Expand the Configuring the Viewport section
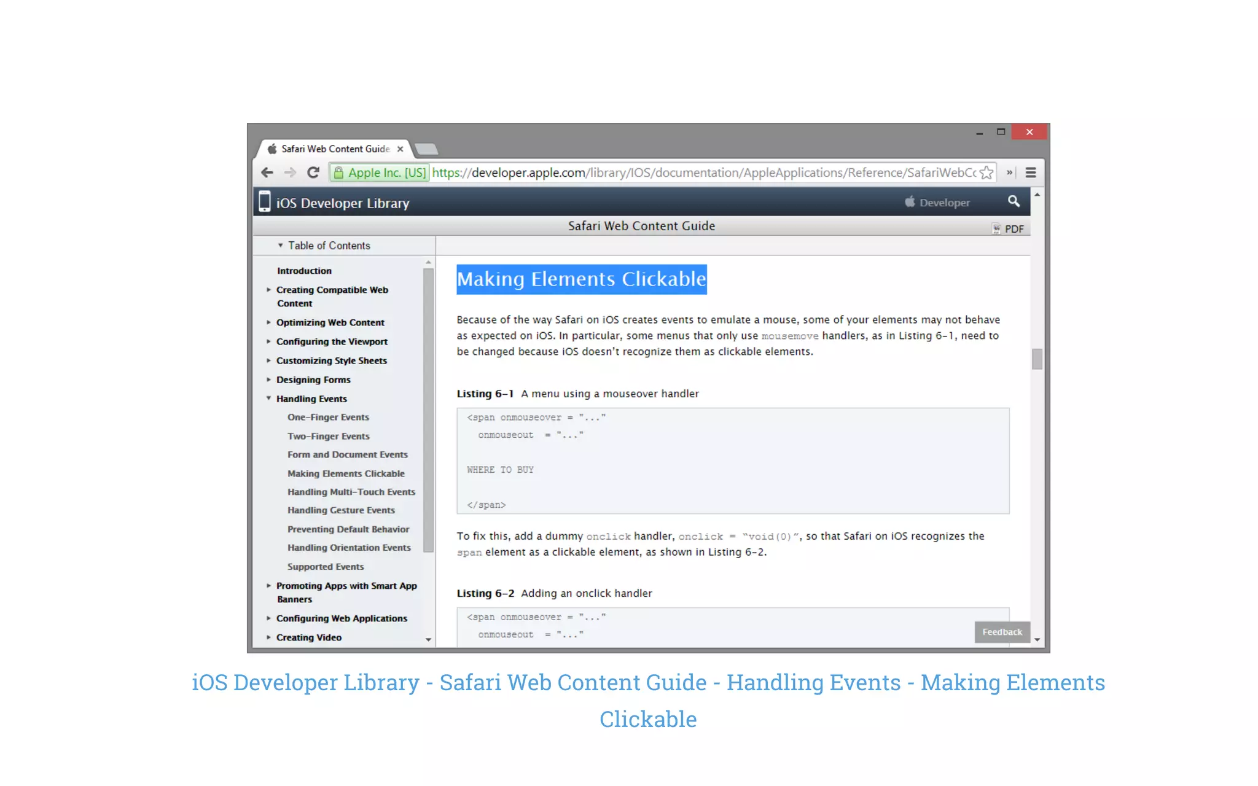This screenshot has height=786, width=1258. pos(268,341)
